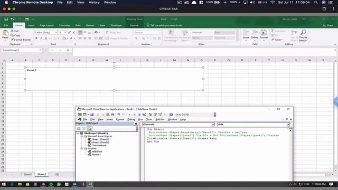Click Format Painter in the ribbon
338x190 pixels.
[21, 40]
